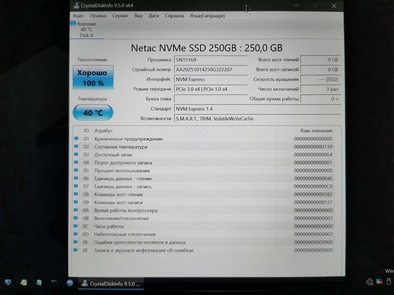Image resolution: width=394 pixels, height=295 pixels.
Task: Click the black console window taskbar icon
Action: tap(54, 282)
